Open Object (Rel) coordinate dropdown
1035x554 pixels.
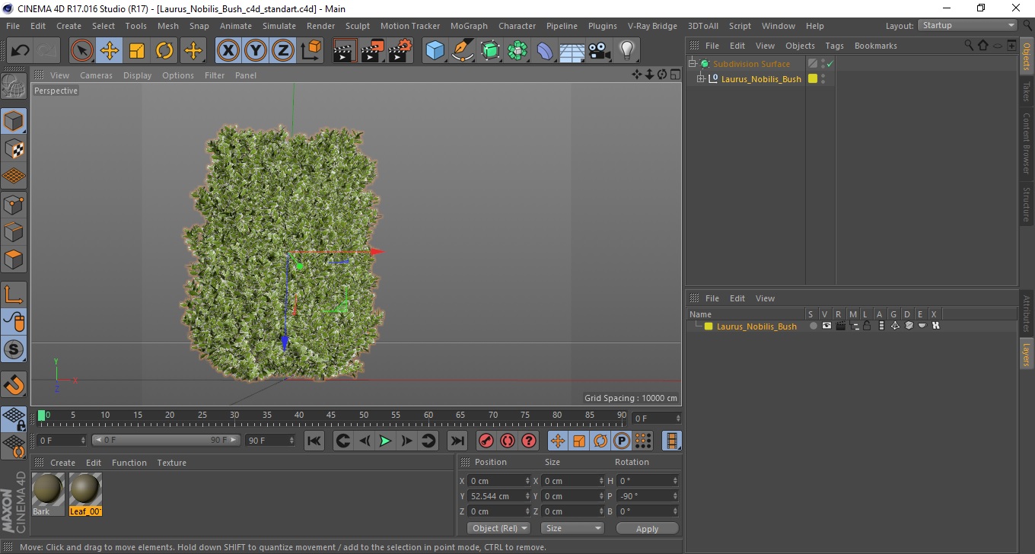(x=498, y=528)
